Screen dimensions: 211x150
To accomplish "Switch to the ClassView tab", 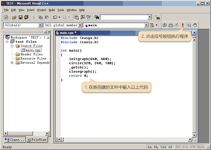I will (x=15, y=140).
